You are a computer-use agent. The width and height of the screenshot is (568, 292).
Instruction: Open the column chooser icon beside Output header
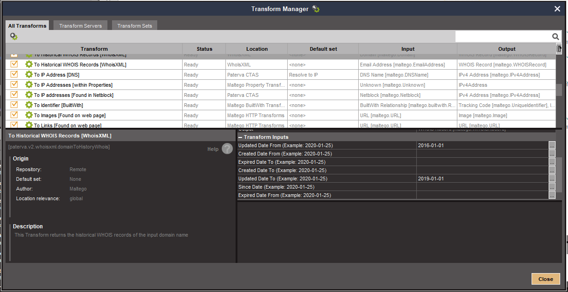tap(559, 48)
